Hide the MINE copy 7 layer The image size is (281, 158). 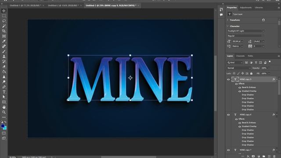[x=228, y=150]
